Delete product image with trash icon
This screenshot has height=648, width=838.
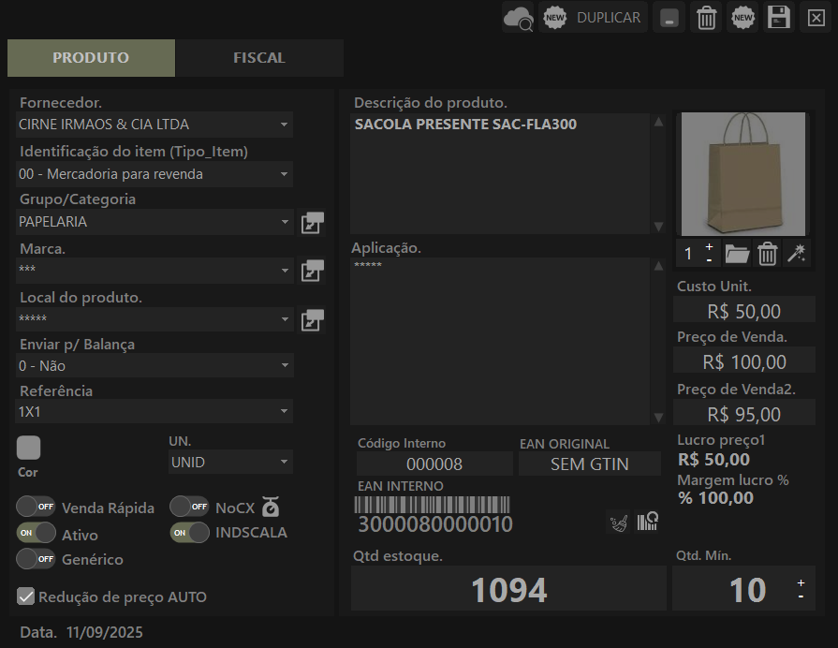click(767, 254)
